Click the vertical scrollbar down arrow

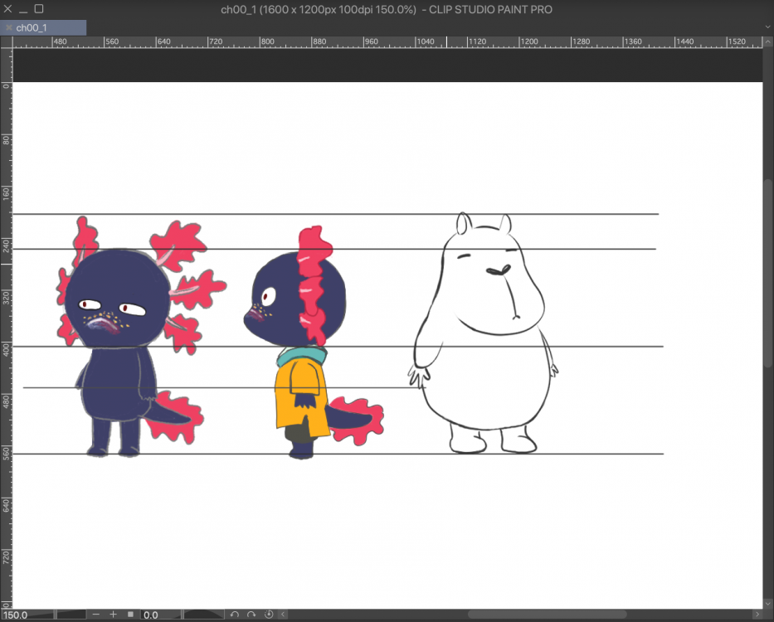pyautogui.click(x=767, y=603)
